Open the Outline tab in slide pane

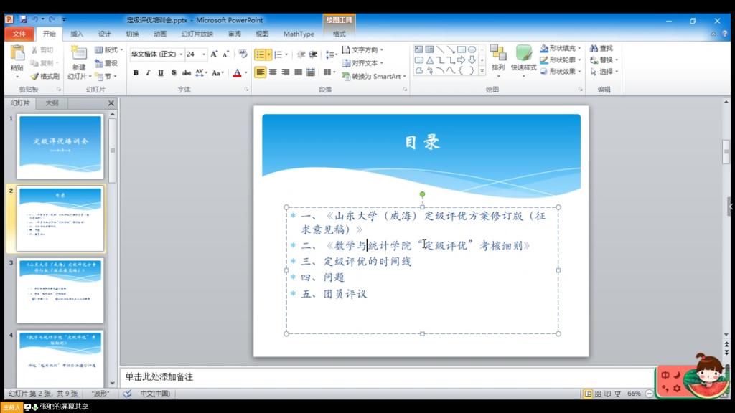52,103
